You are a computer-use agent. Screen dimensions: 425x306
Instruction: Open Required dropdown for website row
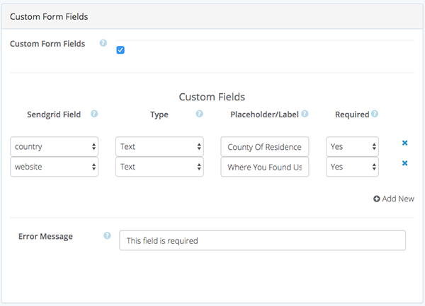point(352,167)
